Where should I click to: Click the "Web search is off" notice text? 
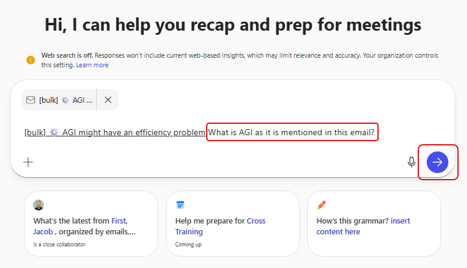(67, 55)
